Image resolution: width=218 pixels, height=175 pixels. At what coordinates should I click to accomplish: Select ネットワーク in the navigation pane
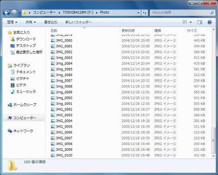23,131
